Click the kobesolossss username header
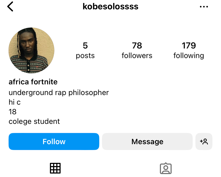 coord(111,6)
